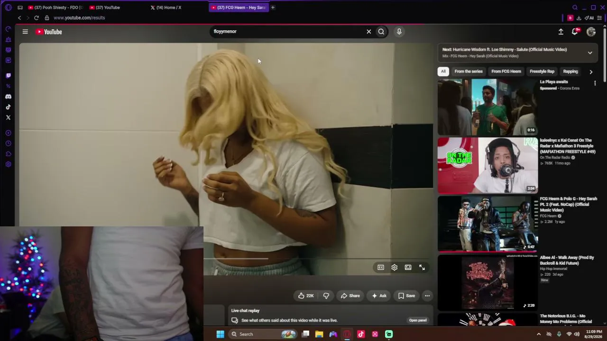Viewport: 607px width, 341px height.
Task: Open the Albee Al - Walk Away title
Action: pos(567,260)
